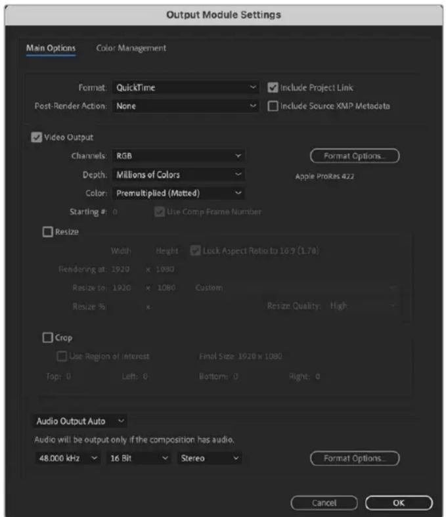This screenshot has height=517, width=446.
Task: Click the audio output composition note text
Action: tap(134, 439)
